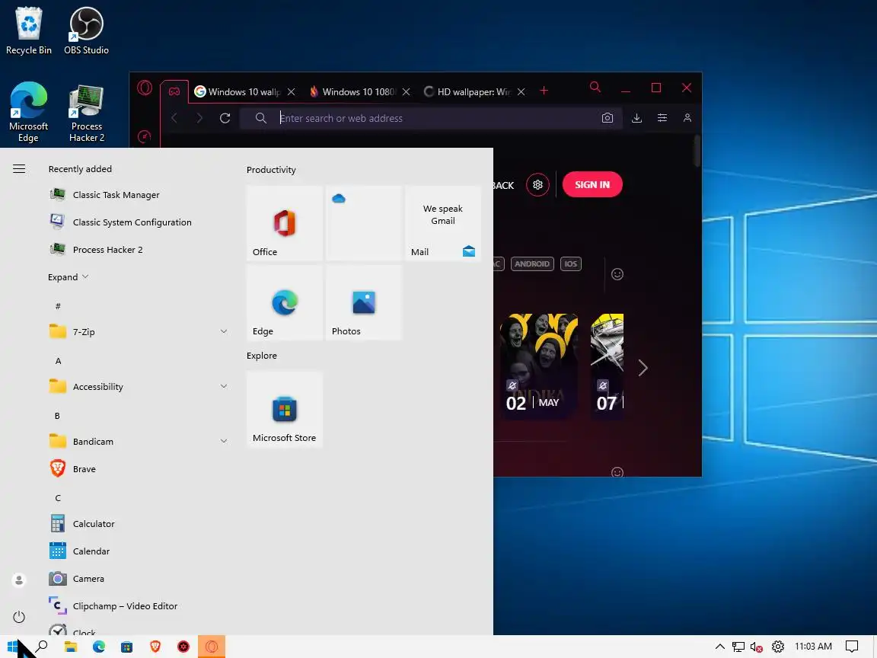This screenshot has height=658, width=877.
Task: Click the Power icon in Start menu
Action: pos(19,617)
